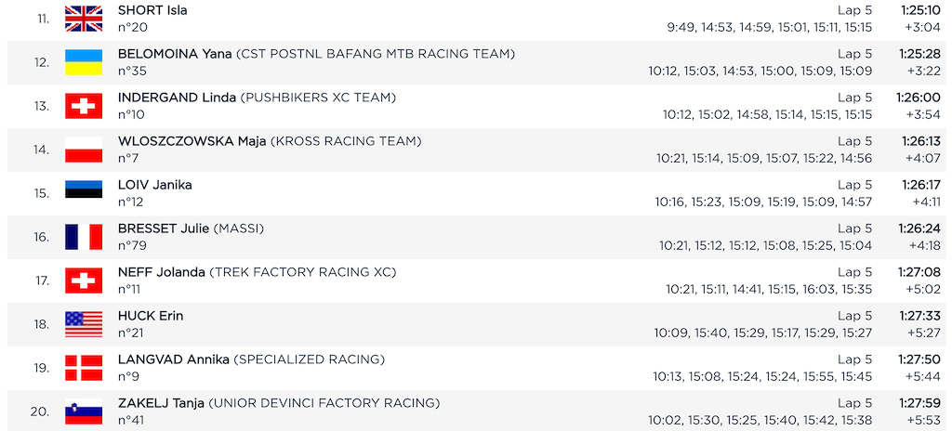The image size is (952, 431).
Task: Click the Swiss flag next to INDERGAND Linda
Action: [84, 106]
